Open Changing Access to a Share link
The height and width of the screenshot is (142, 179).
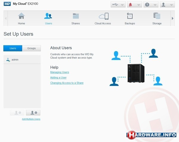point(67,83)
